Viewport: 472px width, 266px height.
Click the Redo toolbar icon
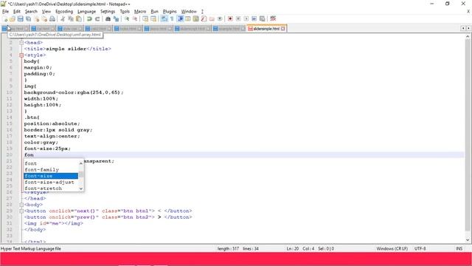[x=97, y=18]
